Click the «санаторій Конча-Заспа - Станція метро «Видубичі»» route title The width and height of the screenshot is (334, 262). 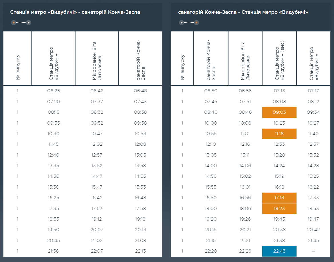coord(243,12)
